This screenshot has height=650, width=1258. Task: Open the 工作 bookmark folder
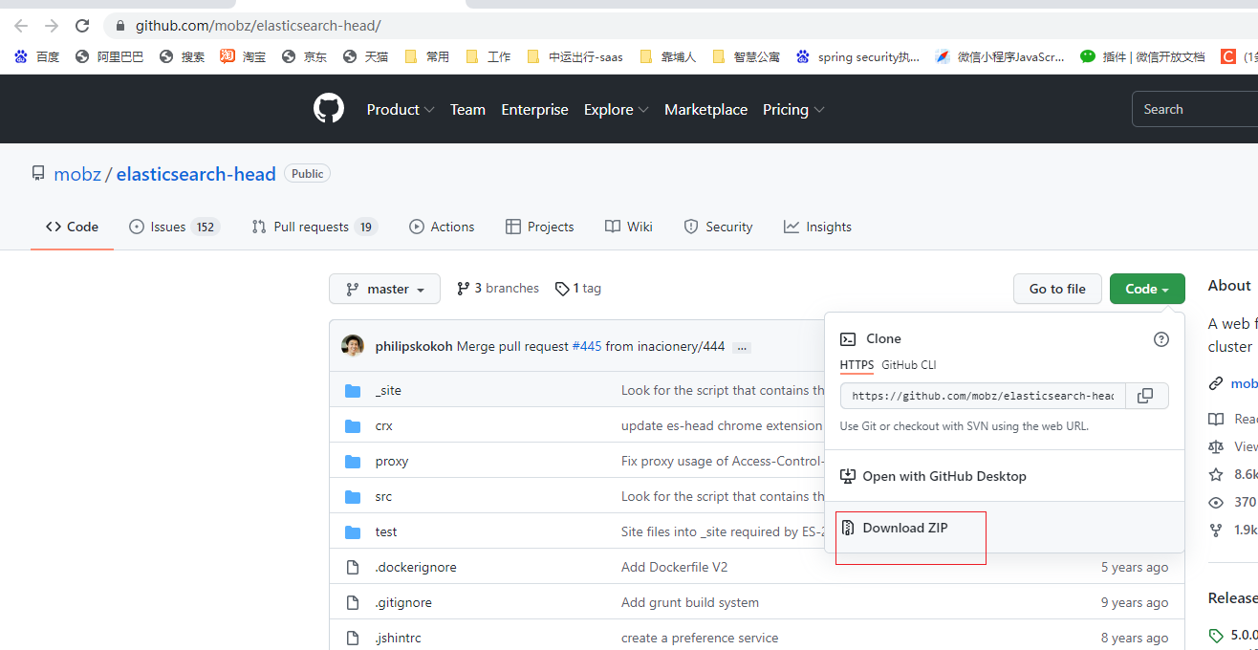tap(488, 56)
